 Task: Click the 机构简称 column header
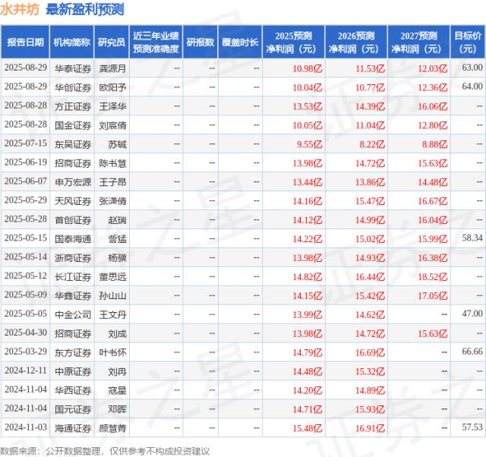click(72, 43)
